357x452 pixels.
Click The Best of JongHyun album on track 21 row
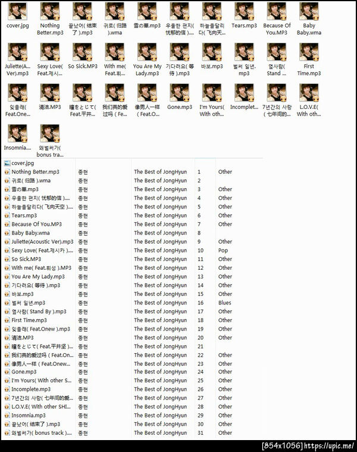161,347
